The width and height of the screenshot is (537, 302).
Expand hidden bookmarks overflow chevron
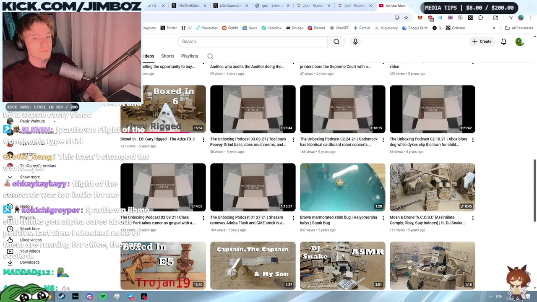pyautogui.click(x=494, y=28)
